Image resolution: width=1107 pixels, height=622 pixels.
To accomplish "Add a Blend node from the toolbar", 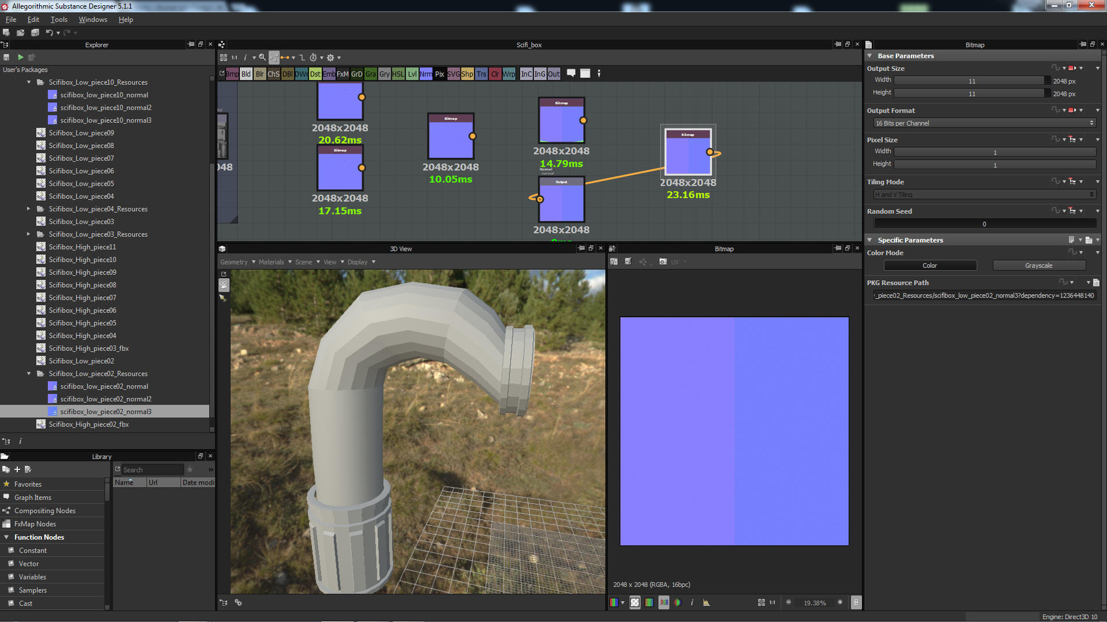I will [246, 74].
